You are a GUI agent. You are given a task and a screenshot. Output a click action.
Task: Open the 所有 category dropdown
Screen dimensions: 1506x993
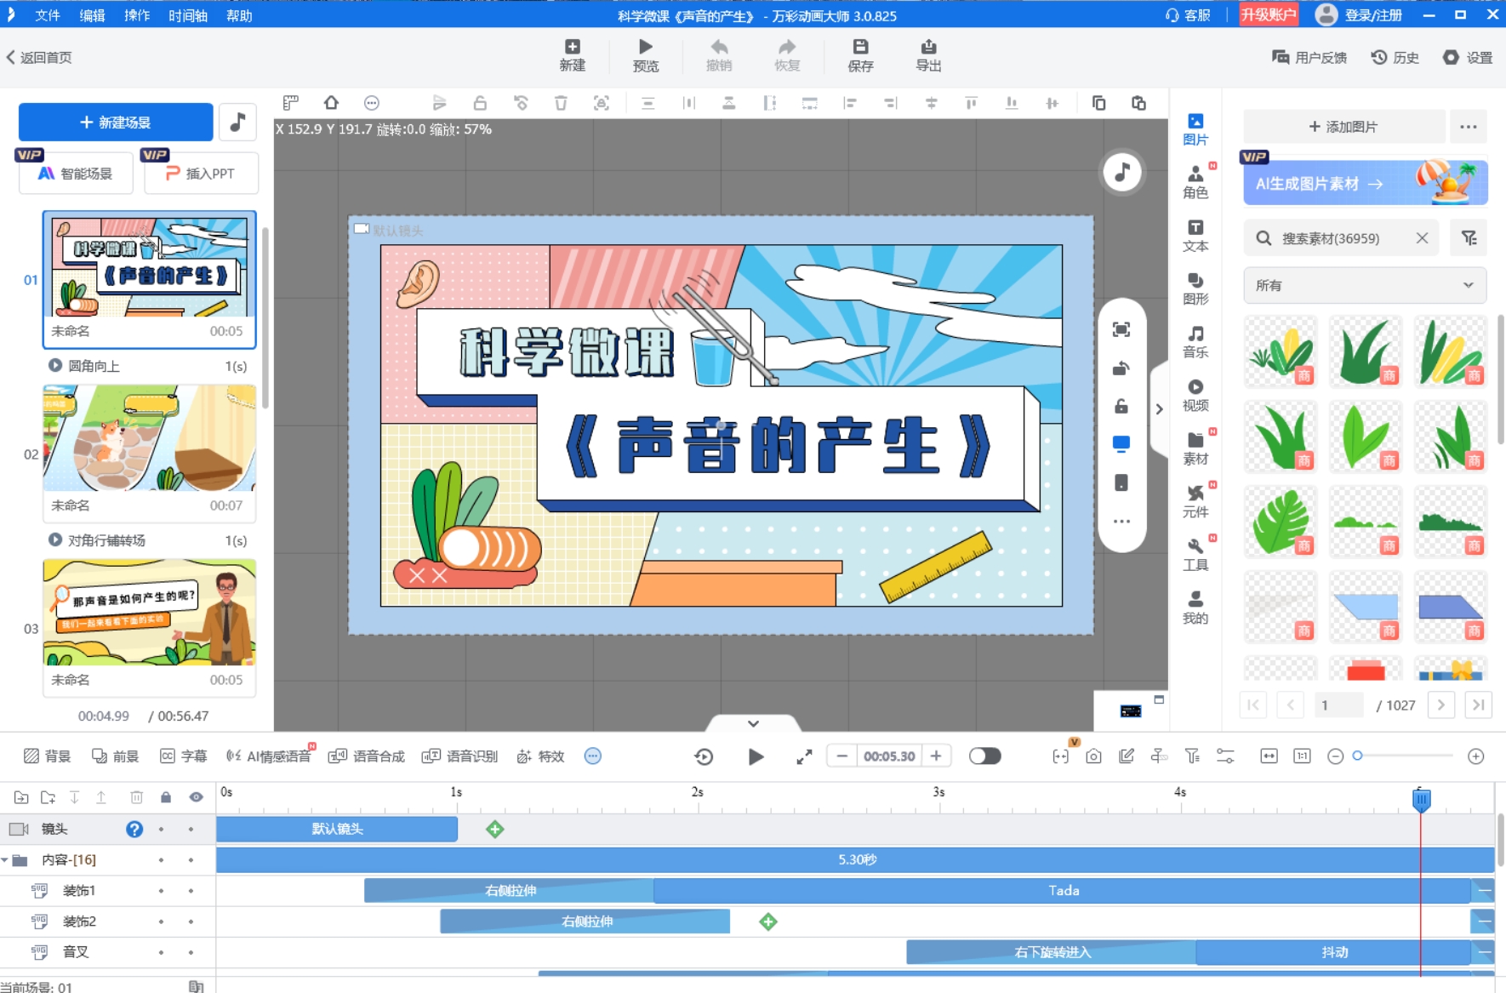(1364, 286)
